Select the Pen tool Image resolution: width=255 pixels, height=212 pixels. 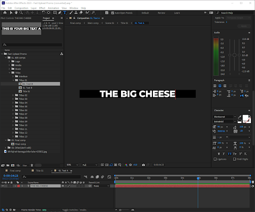[60, 12]
